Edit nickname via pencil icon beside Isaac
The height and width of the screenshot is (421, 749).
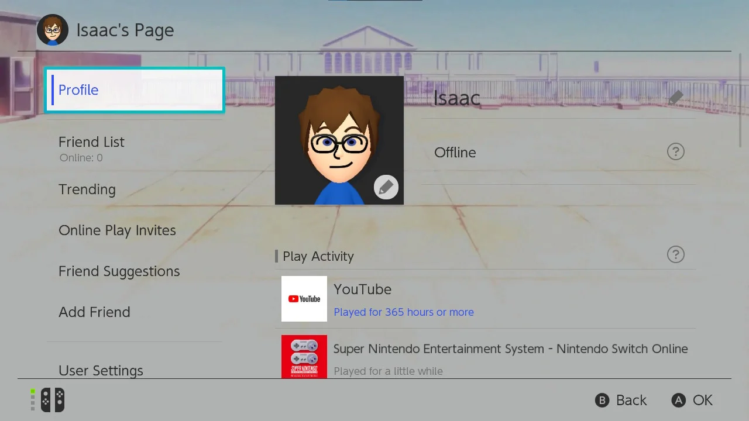pos(676,98)
